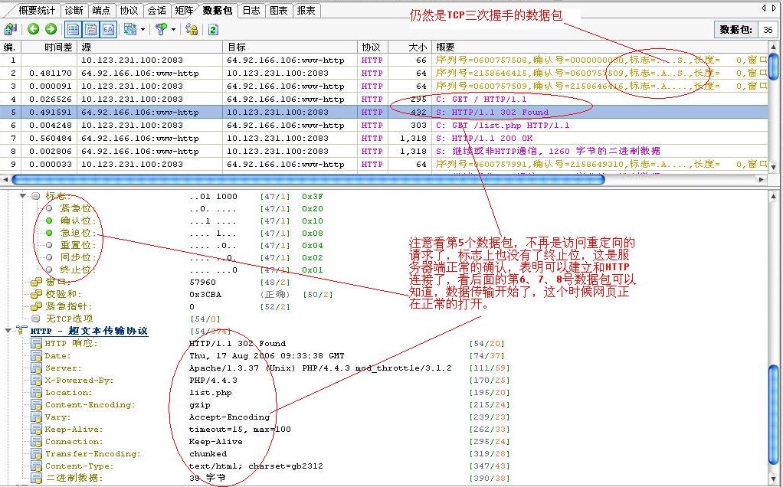783x487 pixels.
Task: Click the hex view 6A toolbar icon
Action: tap(109, 29)
